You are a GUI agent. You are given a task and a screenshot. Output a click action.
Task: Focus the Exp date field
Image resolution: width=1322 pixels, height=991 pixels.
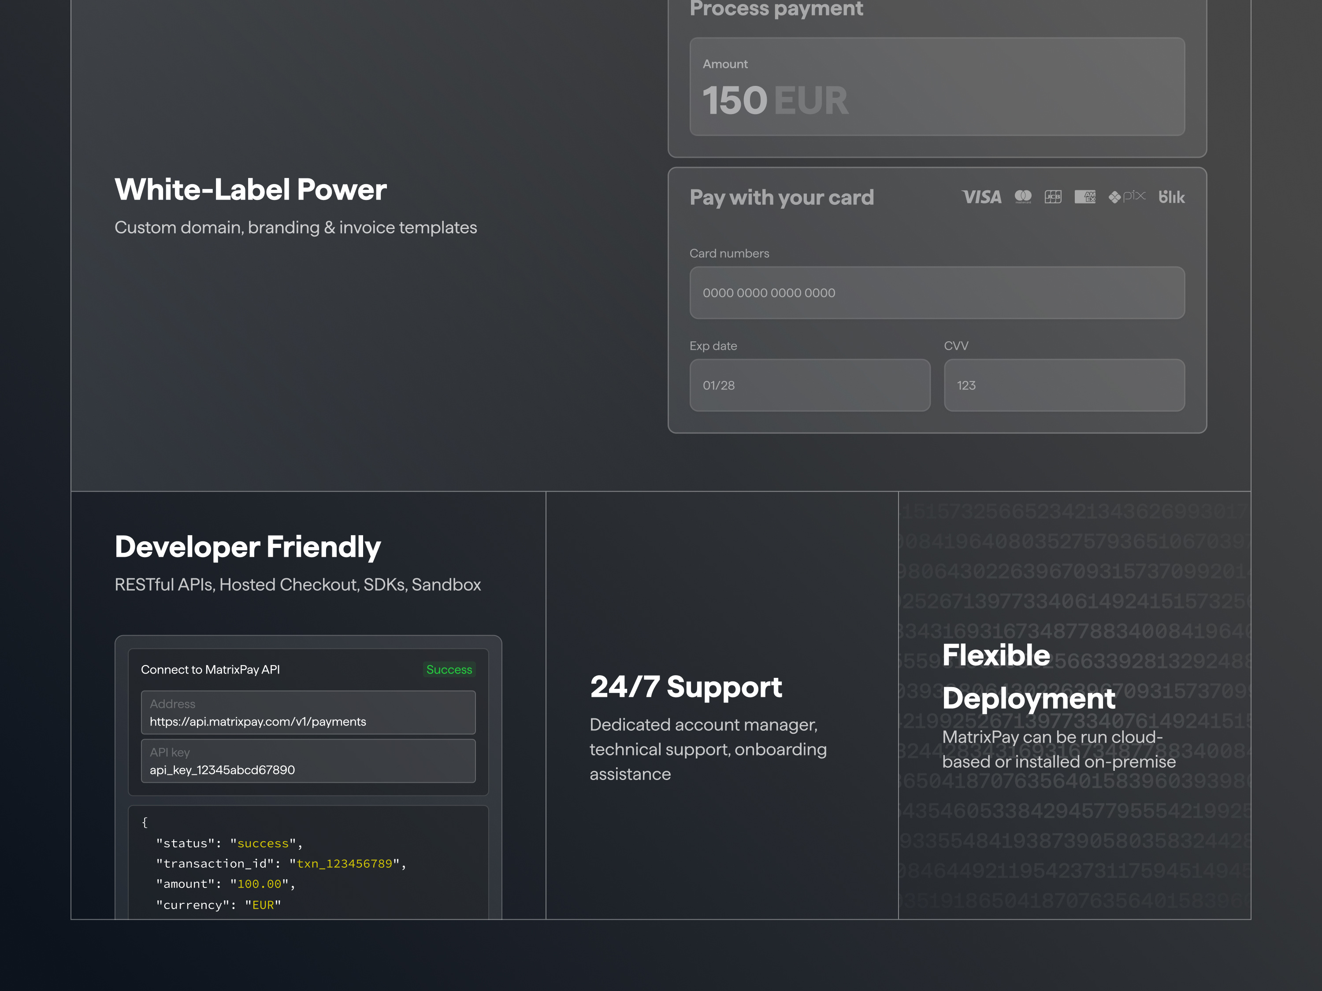pyautogui.click(x=809, y=385)
